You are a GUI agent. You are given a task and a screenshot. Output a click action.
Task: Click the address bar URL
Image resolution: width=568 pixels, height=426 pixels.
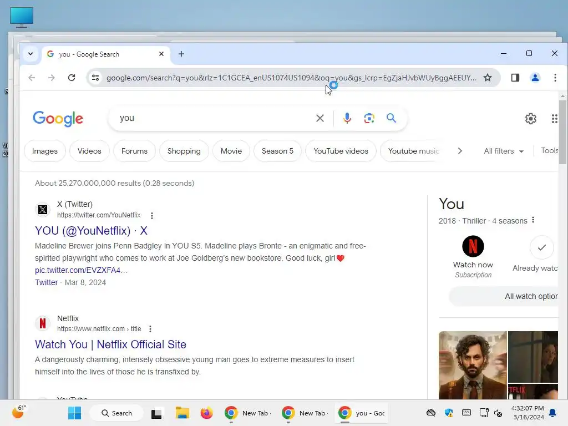point(291,78)
